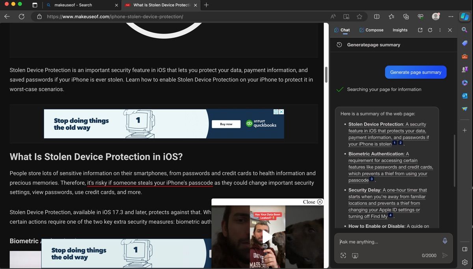Screen dimensions: 473x269
Task: Expand the browser profile avatar menu
Action: click(436, 17)
